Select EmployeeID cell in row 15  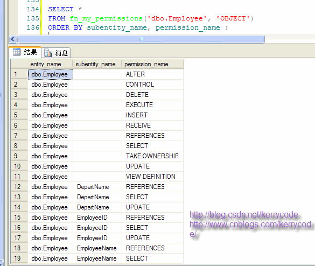97,218
